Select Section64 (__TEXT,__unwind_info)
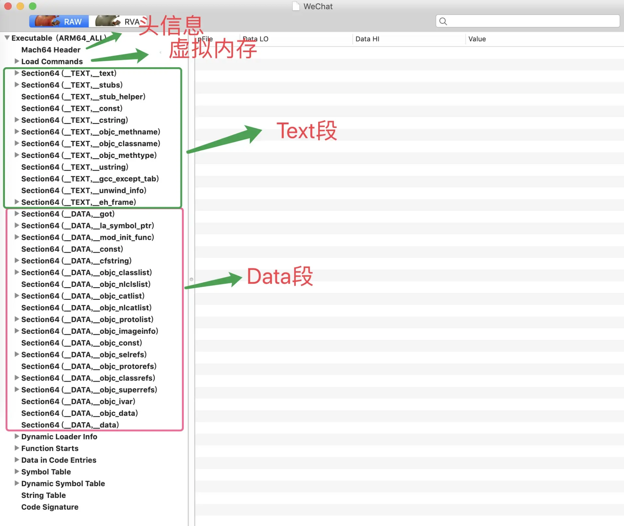The image size is (624, 526). tap(84, 191)
